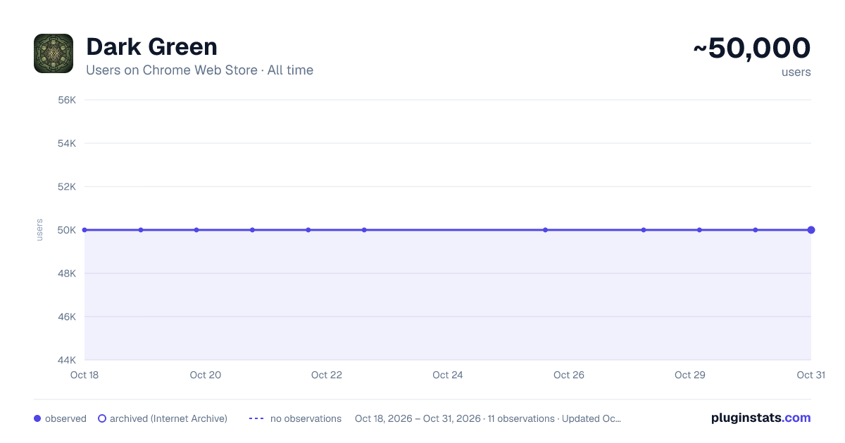Image resolution: width=845 pixels, height=443 pixels.
Task: Click the 'observed' legend dot
Action: pos(37,418)
